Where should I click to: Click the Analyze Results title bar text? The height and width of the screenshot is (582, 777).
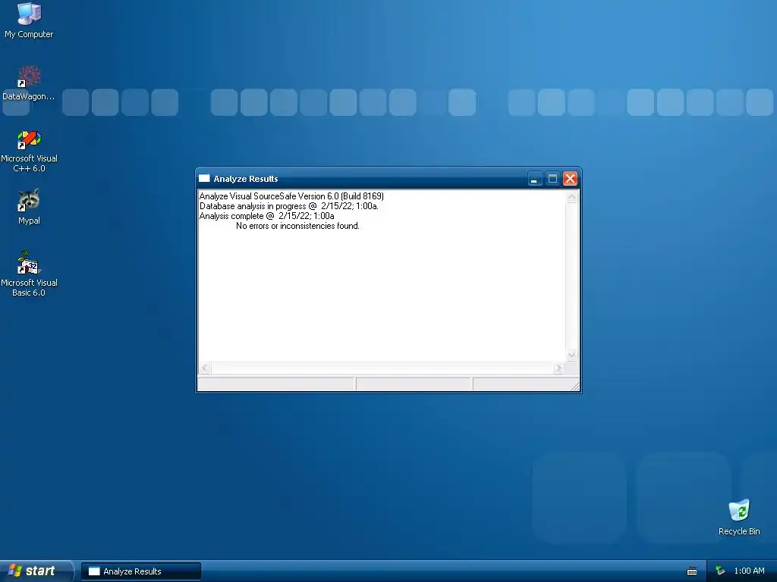coord(246,179)
